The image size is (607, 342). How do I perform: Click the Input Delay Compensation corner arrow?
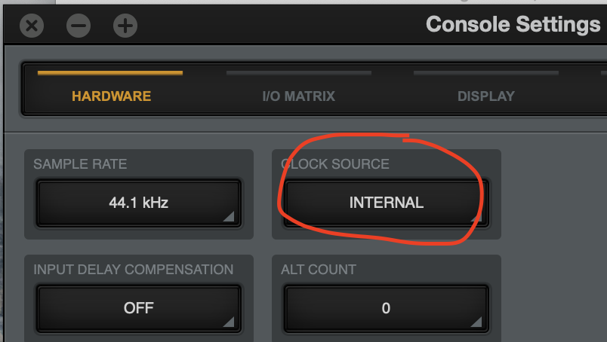[x=230, y=323]
